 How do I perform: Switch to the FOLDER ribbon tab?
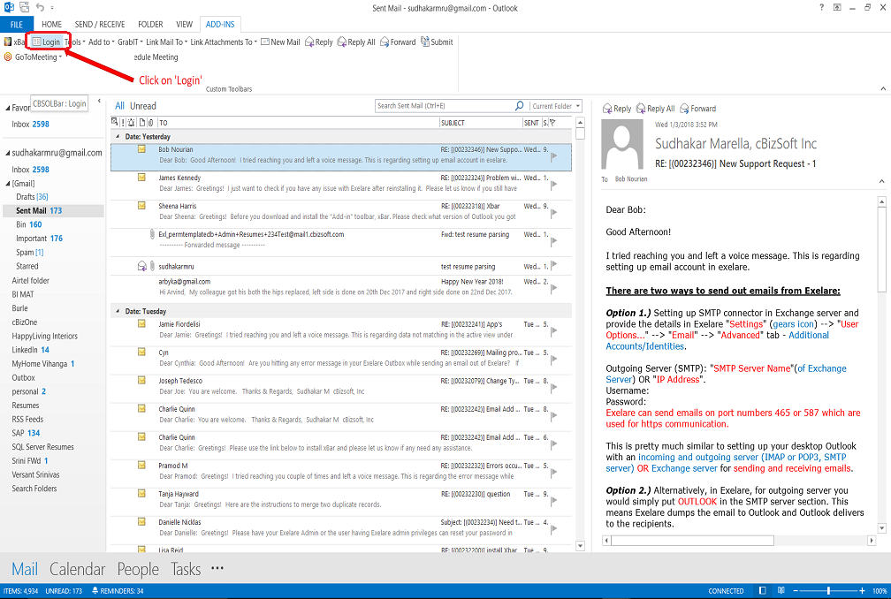coord(150,25)
